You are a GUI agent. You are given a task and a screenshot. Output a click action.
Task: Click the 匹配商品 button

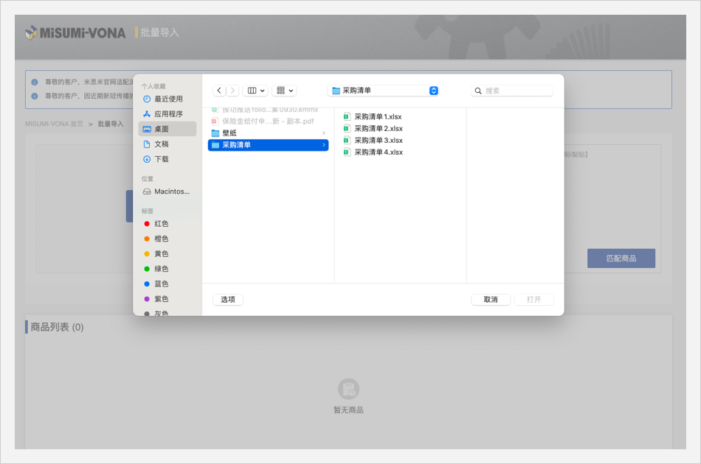(x=621, y=259)
